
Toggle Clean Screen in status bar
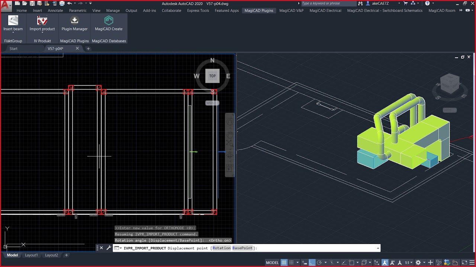pyautogui.click(x=464, y=263)
